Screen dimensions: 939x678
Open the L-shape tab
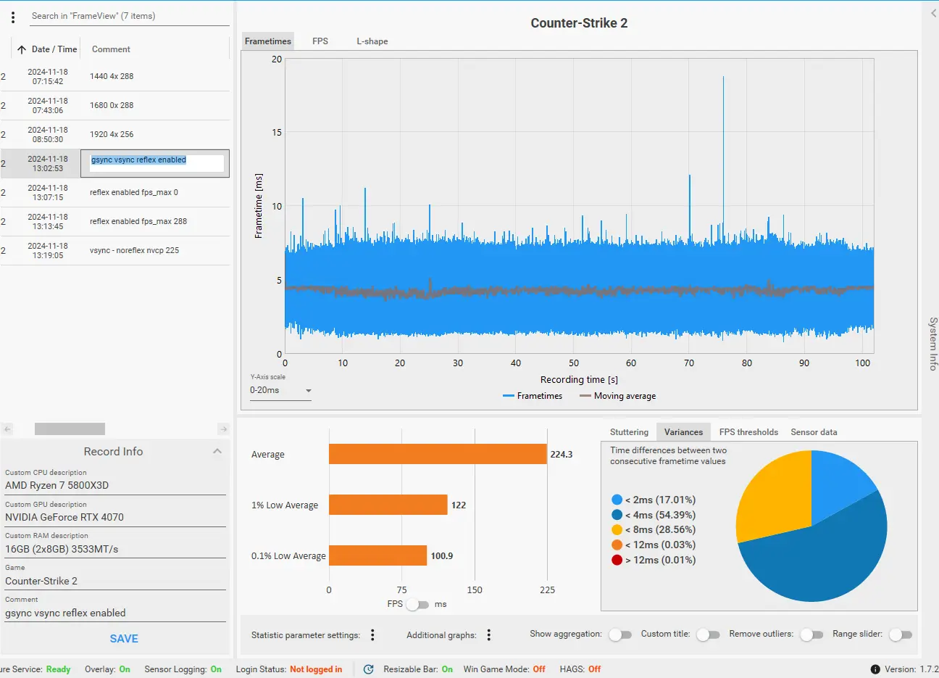[x=372, y=41]
